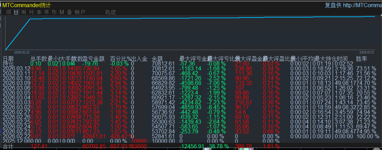Select the 2026.03.09 date row

(16, 83)
